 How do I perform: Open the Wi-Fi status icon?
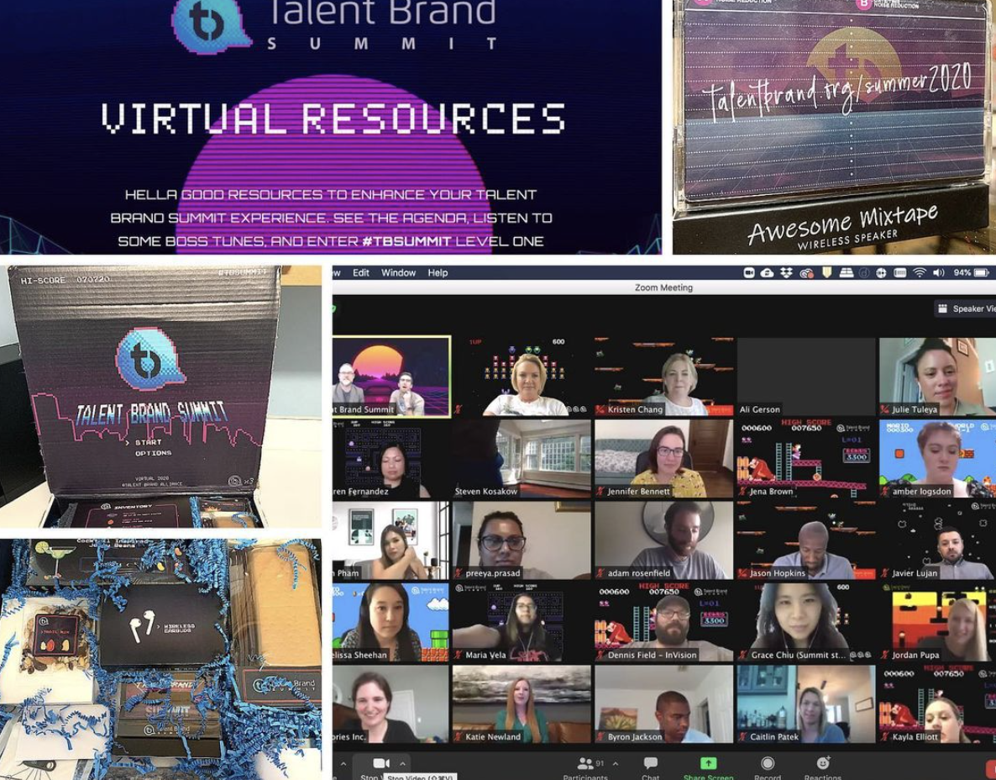(918, 272)
